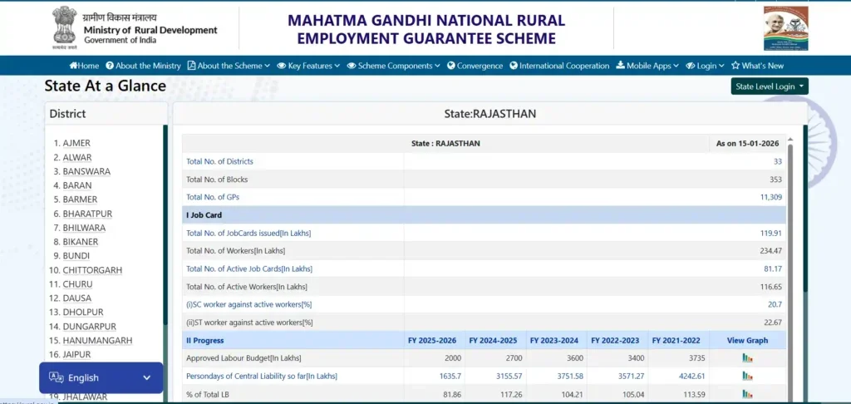Screen dimensions: 851x404
Task: Click districts value 33
Action: pyautogui.click(x=778, y=161)
